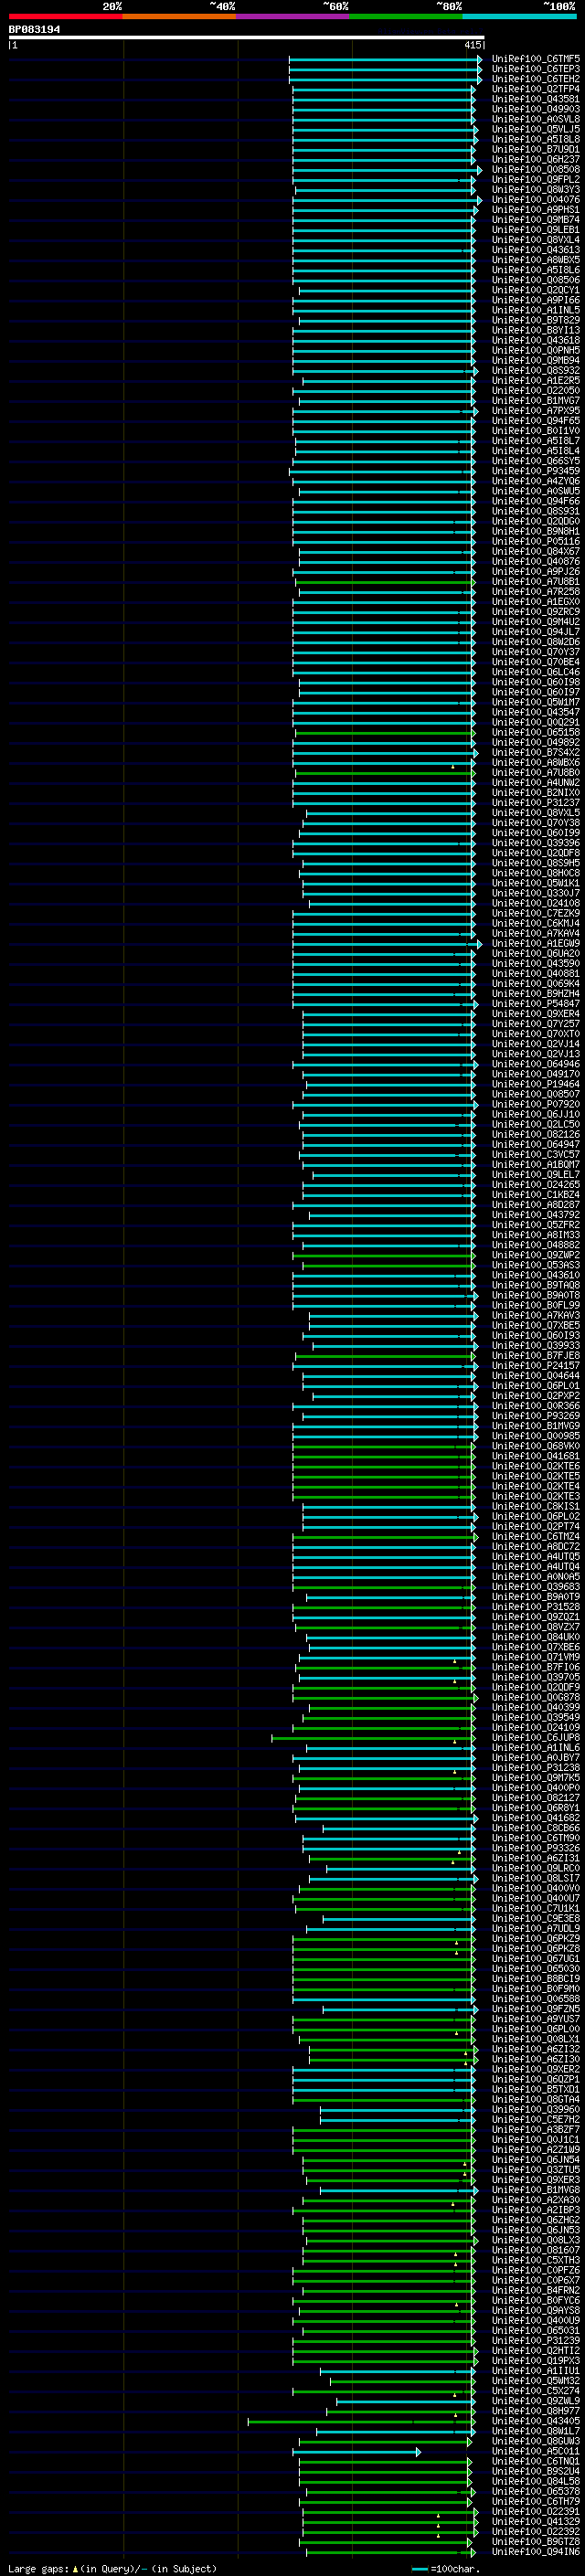Open hit UniRef100_C6TMF5

[535, 59]
